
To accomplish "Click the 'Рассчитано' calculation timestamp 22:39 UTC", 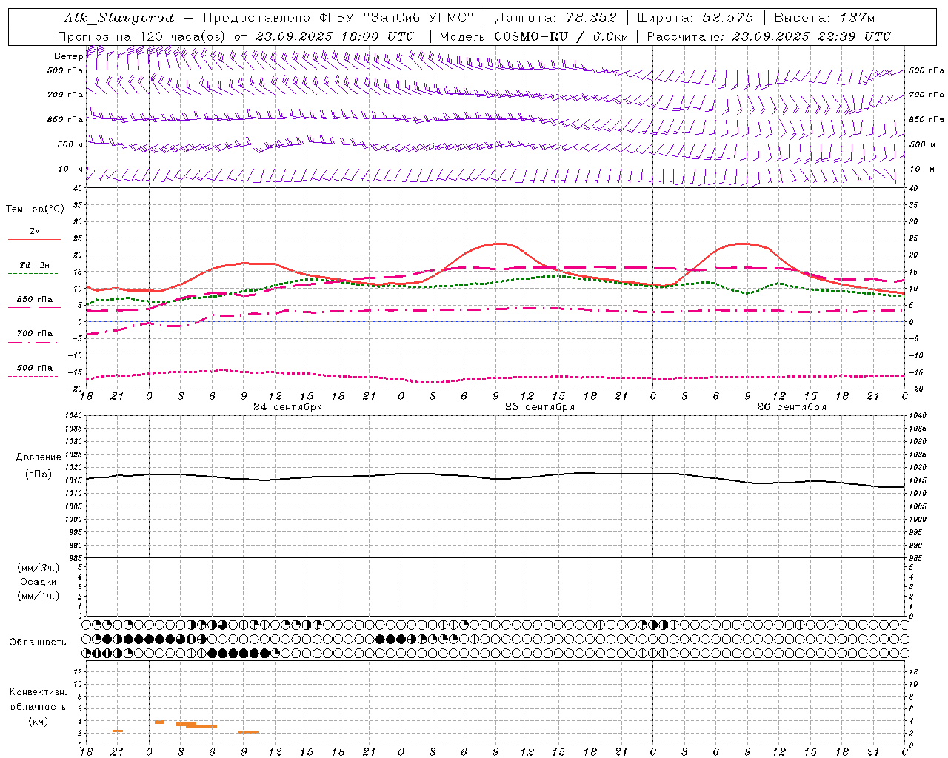I will 855,36.
